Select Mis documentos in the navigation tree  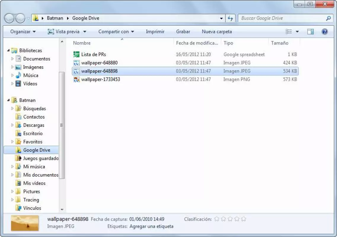[41, 175]
